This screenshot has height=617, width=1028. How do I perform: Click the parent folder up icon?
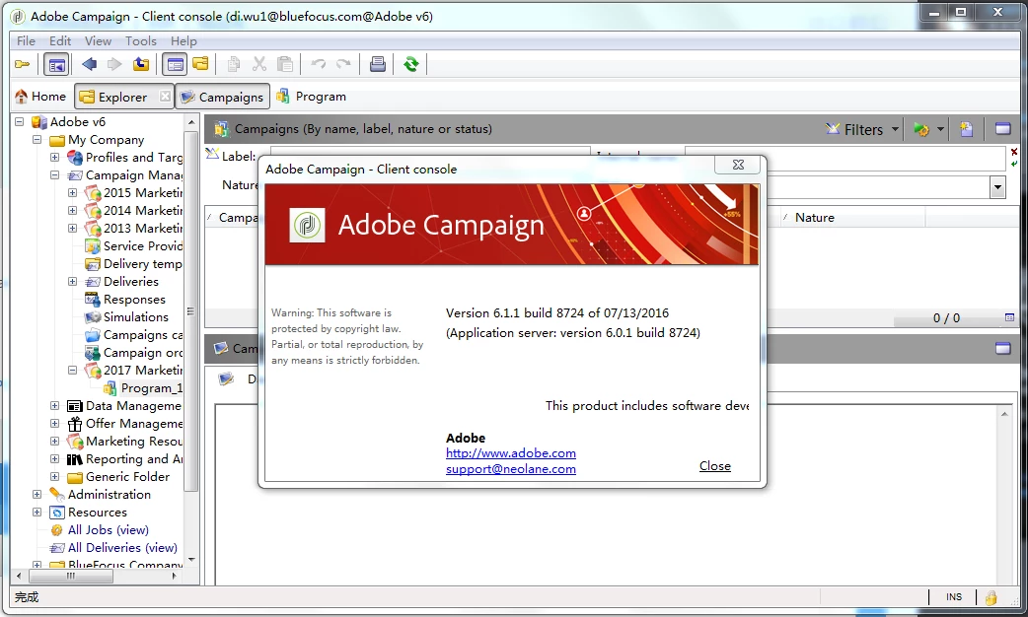coord(140,63)
